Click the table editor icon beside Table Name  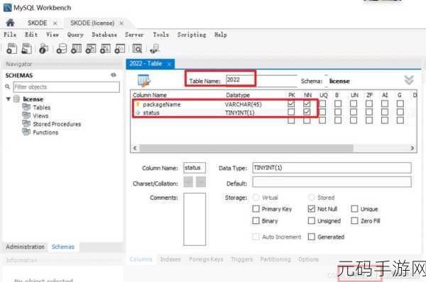144,81
